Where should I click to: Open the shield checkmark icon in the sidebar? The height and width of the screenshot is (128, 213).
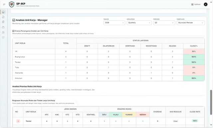click(x=3, y=37)
